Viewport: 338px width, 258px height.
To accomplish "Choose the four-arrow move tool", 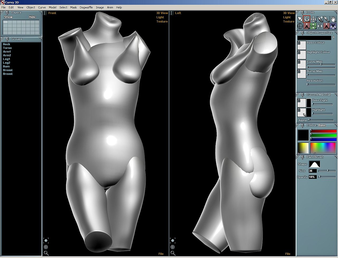I will coord(313,19).
